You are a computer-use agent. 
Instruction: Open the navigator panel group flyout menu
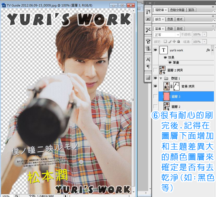pyautogui.click(x=215, y=11)
